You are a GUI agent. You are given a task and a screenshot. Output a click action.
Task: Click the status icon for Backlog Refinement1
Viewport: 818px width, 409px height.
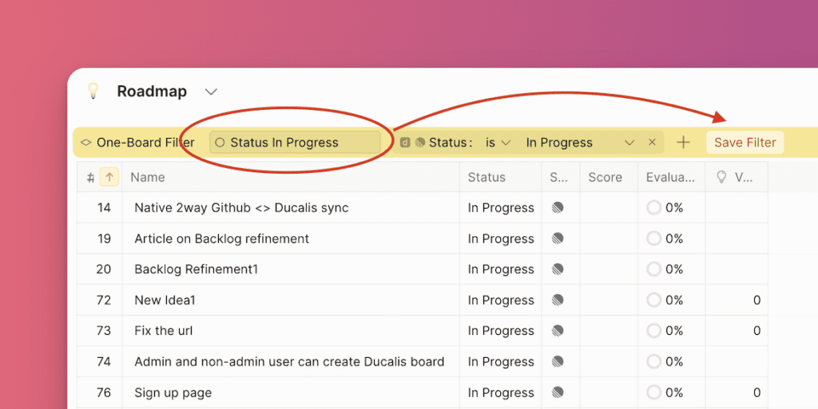click(x=558, y=269)
